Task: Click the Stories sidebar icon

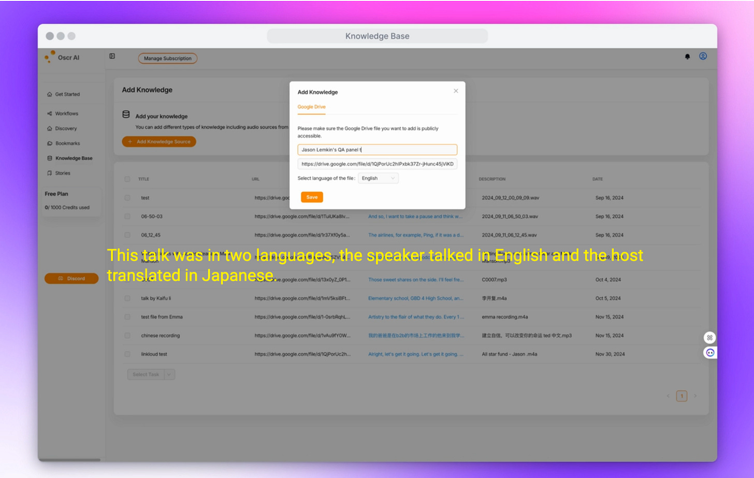Action: click(50, 173)
